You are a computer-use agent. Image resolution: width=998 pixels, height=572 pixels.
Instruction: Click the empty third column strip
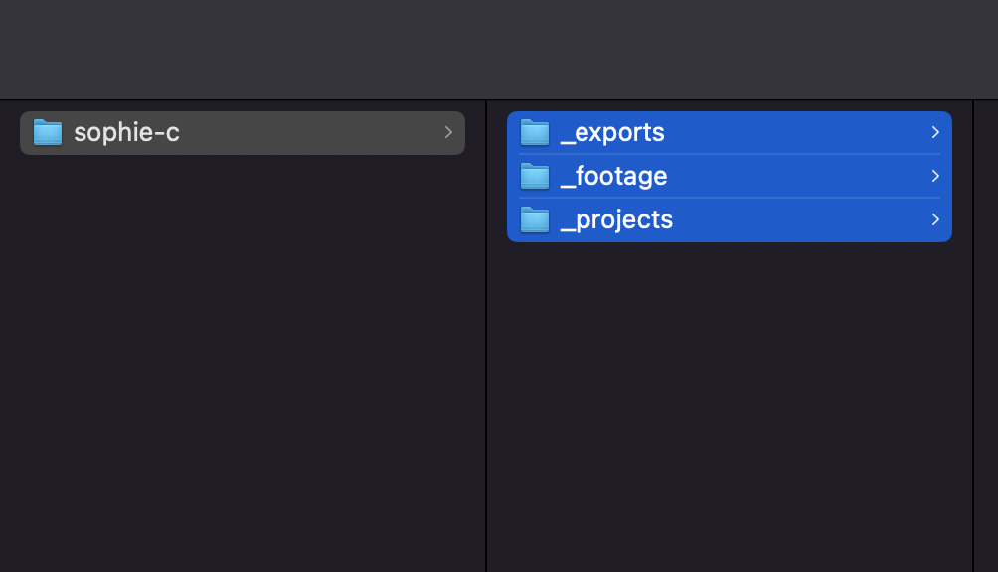[x=986, y=338]
